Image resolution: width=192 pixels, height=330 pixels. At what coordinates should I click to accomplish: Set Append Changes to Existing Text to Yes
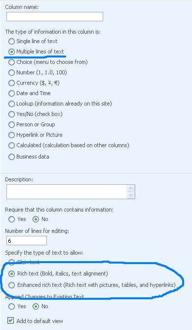pos(11,306)
